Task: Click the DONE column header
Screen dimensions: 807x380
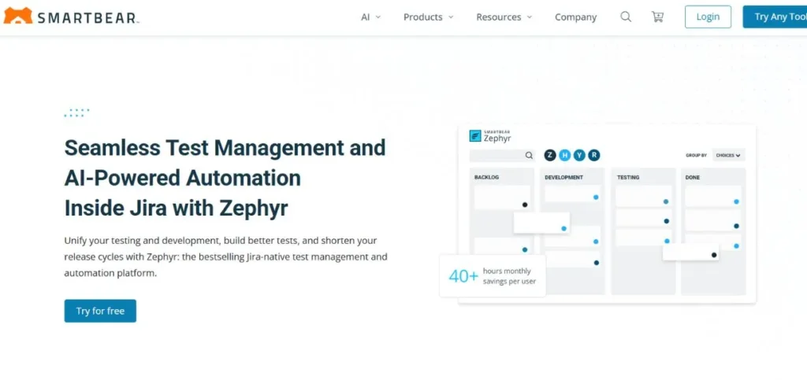Action: (692, 177)
